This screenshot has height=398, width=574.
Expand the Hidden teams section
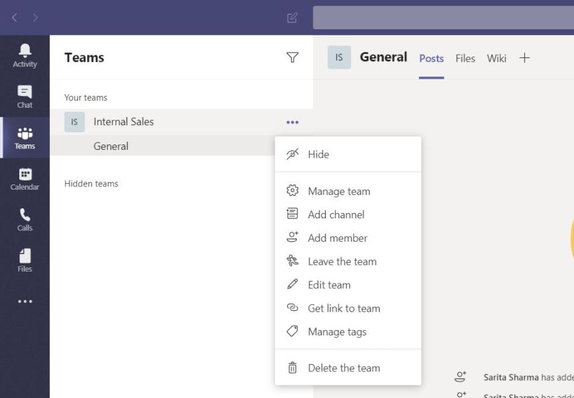click(x=91, y=184)
